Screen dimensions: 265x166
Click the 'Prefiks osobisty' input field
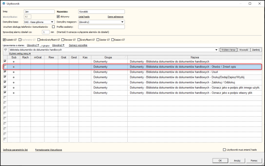click(102, 27)
